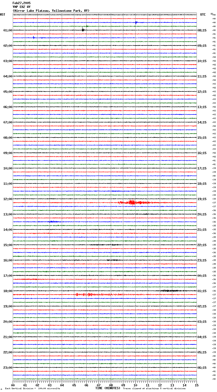Click the 00 minute axis tick label
The width and height of the screenshot is (217, 392).
tap(13, 385)
